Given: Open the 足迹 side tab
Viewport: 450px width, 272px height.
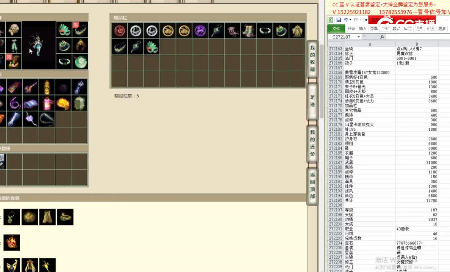Looking at the screenshot, I should click(312, 101).
